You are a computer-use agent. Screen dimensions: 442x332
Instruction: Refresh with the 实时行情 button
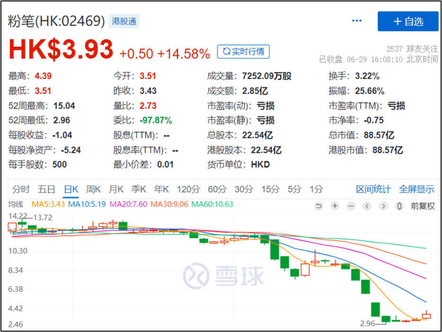pyautogui.click(x=244, y=52)
